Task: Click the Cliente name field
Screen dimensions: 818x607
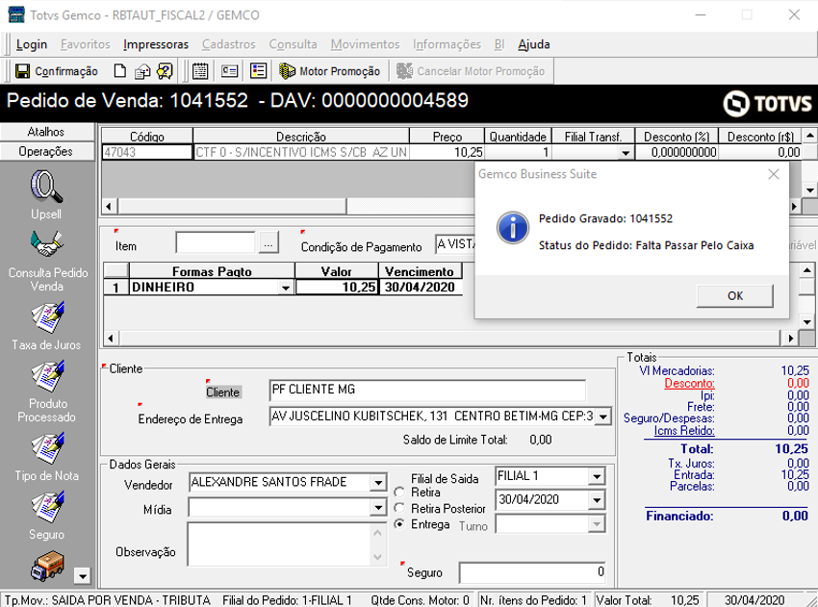Action: pyautogui.click(x=428, y=390)
